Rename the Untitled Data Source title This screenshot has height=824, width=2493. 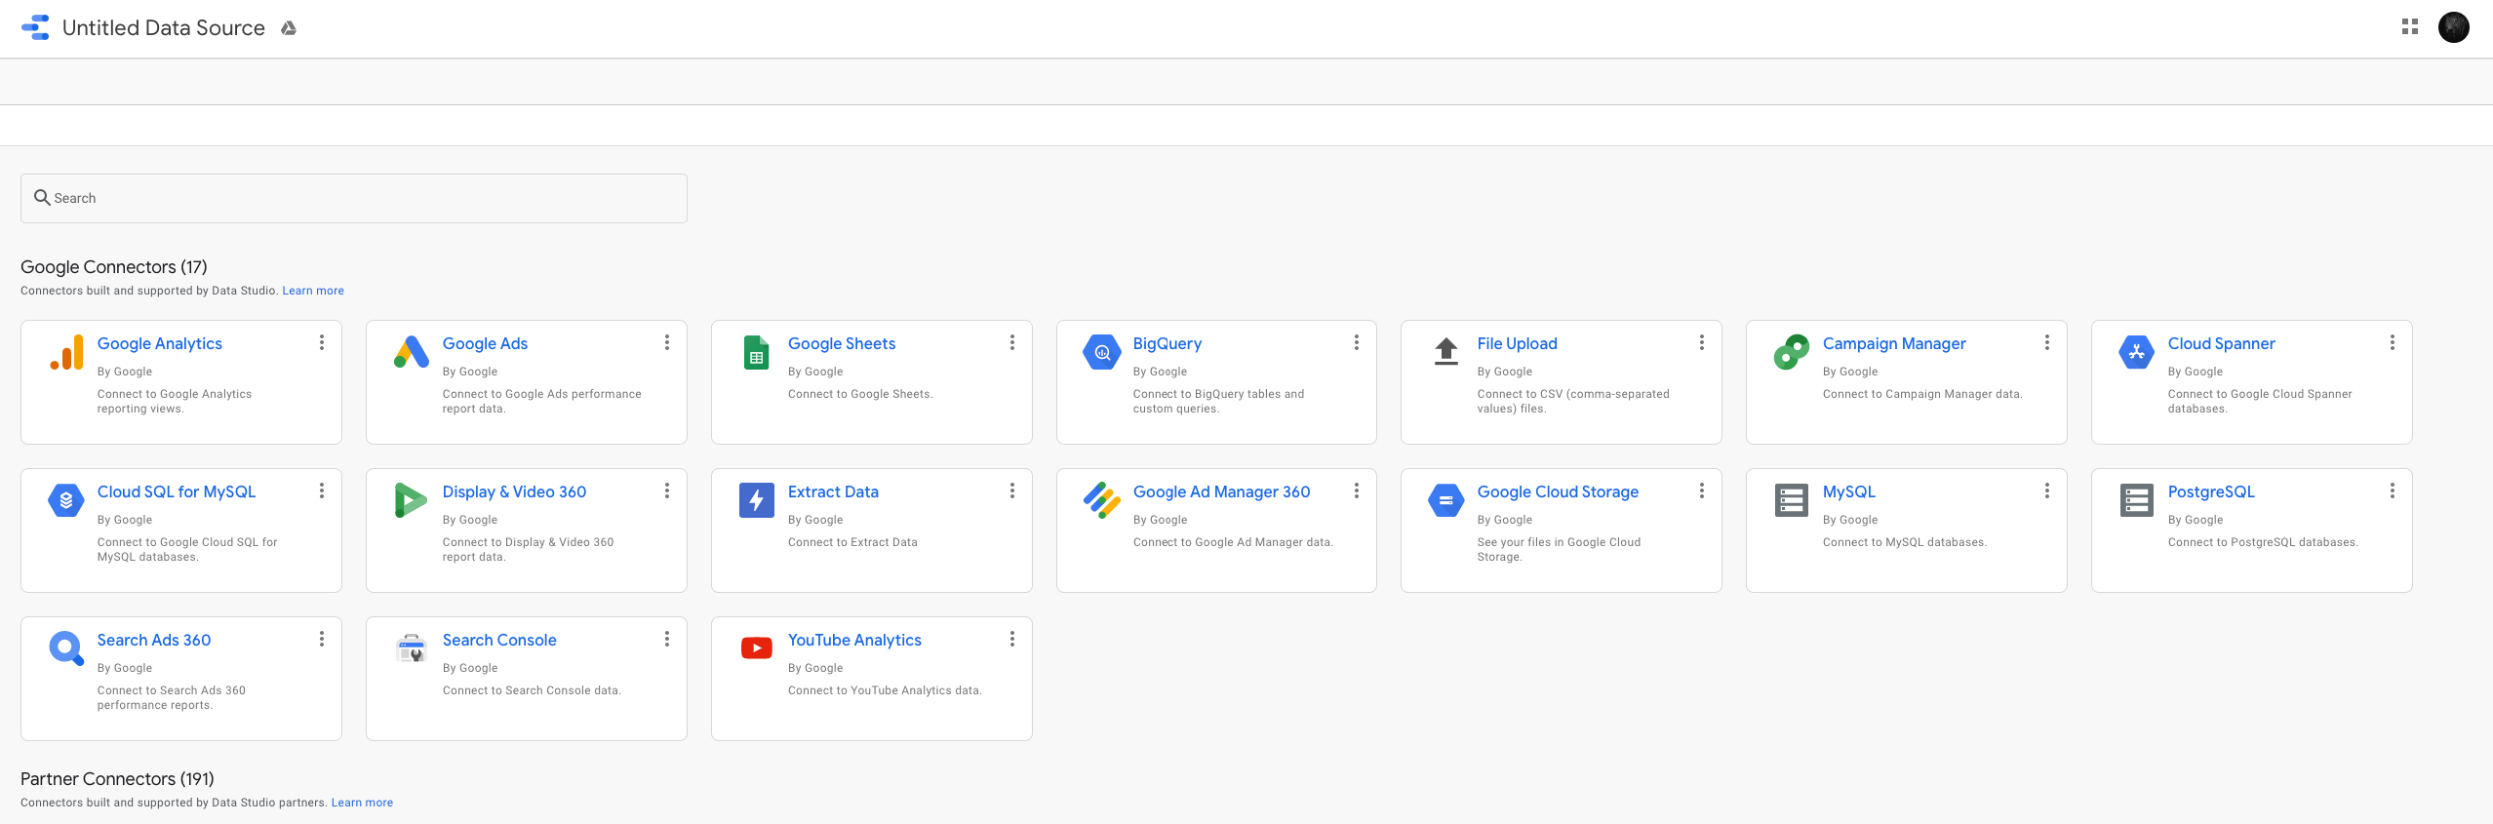point(164,28)
